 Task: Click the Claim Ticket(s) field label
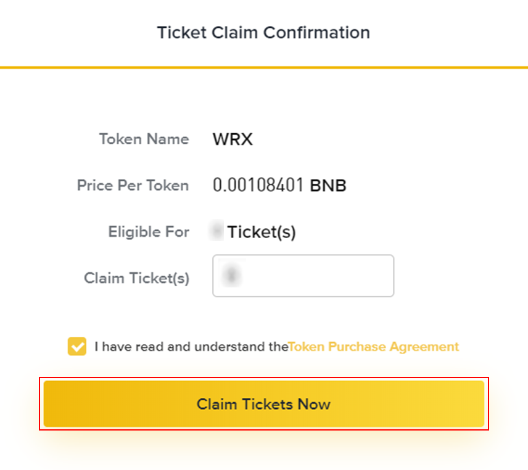(136, 278)
